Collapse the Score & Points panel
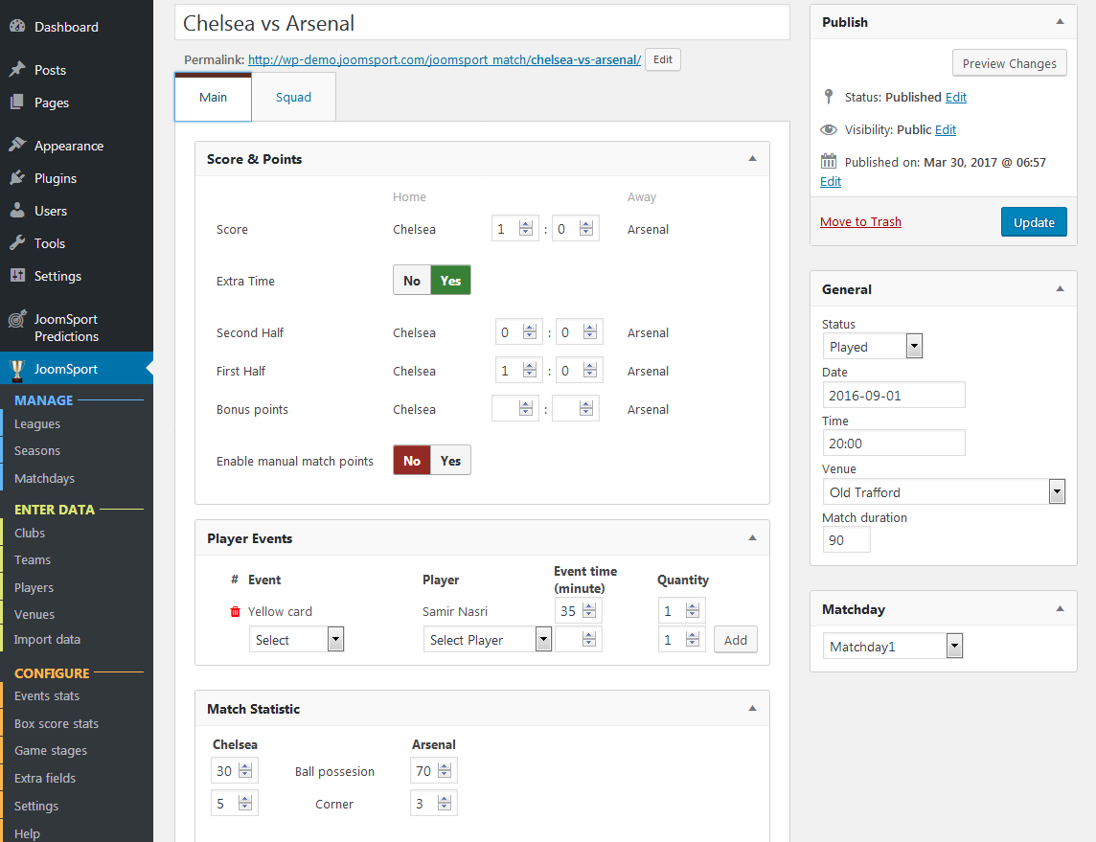The image size is (1096, 842). (x=753, y=159)
